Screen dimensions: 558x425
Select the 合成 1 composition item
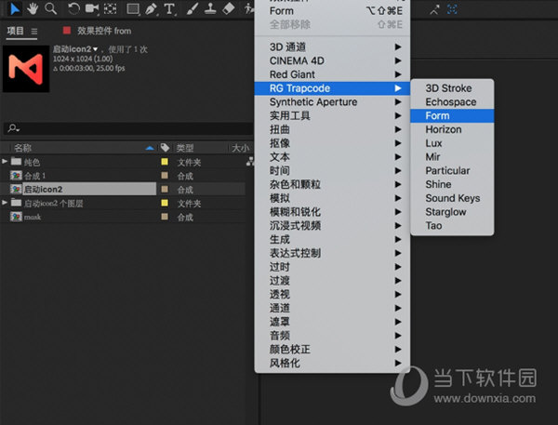35,176
